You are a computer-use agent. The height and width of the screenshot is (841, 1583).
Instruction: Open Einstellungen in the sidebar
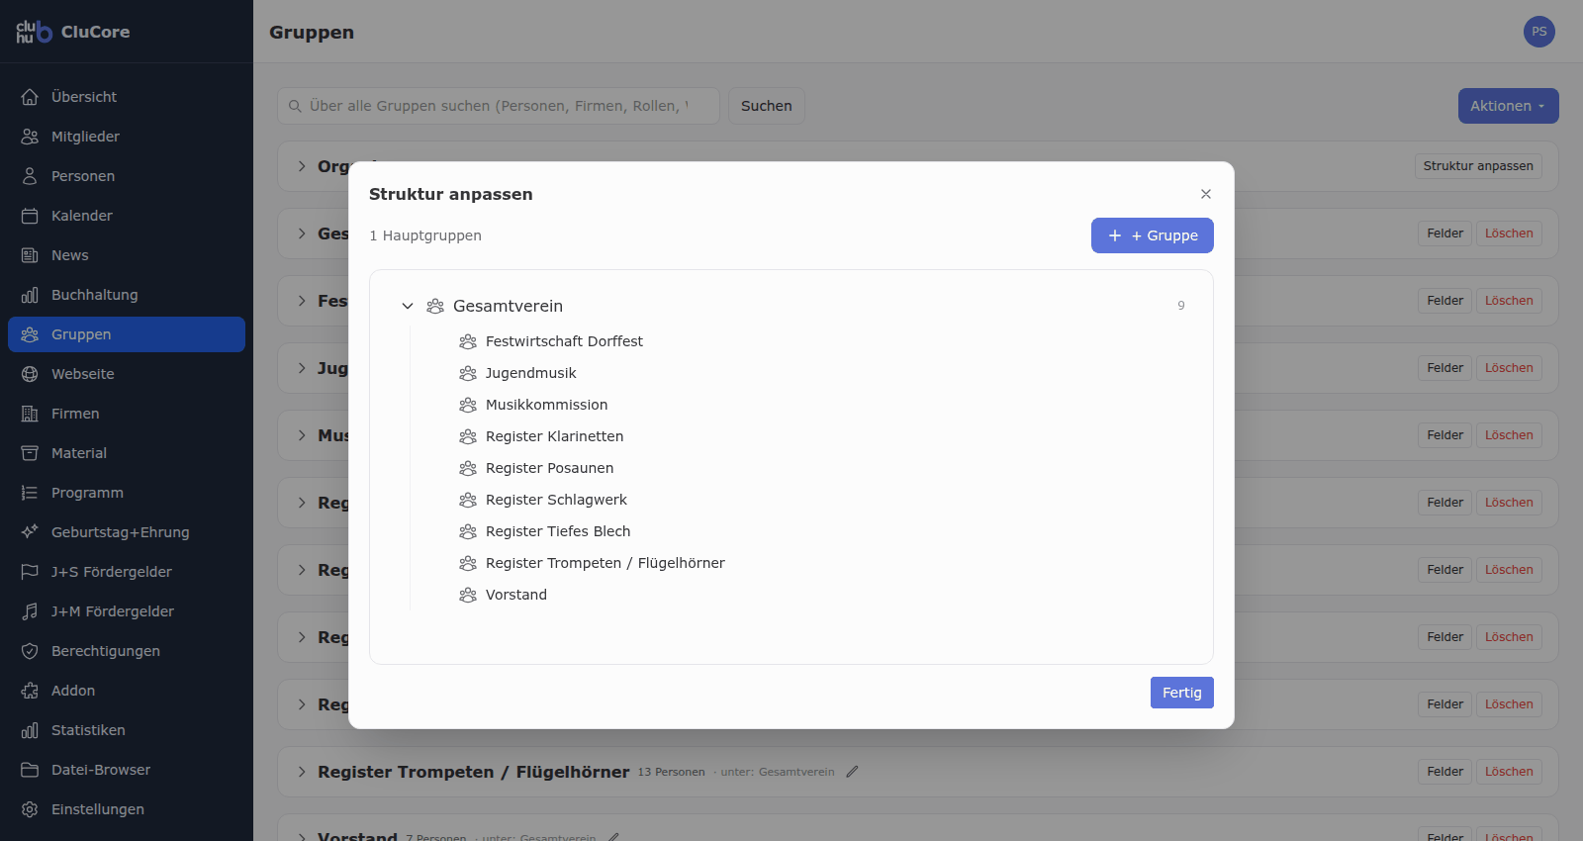[127, 809]
